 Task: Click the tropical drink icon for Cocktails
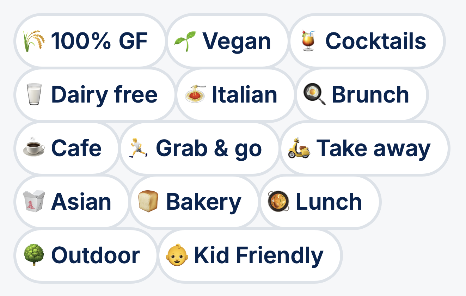[308, 41]
